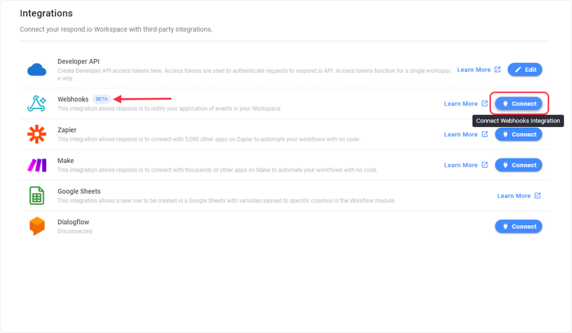
Task: Click the Google Sheets green icon
Action: [37, 196]
